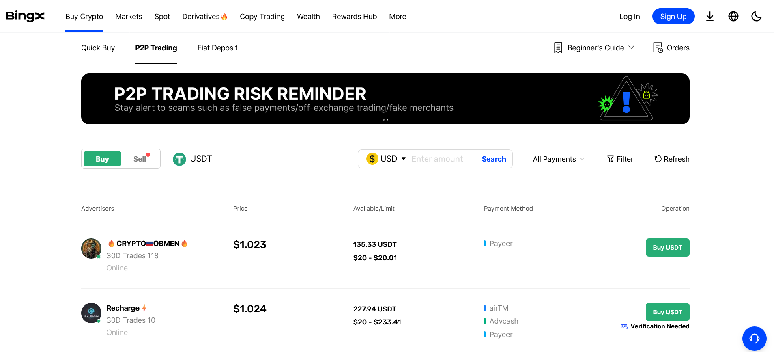Open the download app icon
774x352 pixels.
tap(710, 16)
